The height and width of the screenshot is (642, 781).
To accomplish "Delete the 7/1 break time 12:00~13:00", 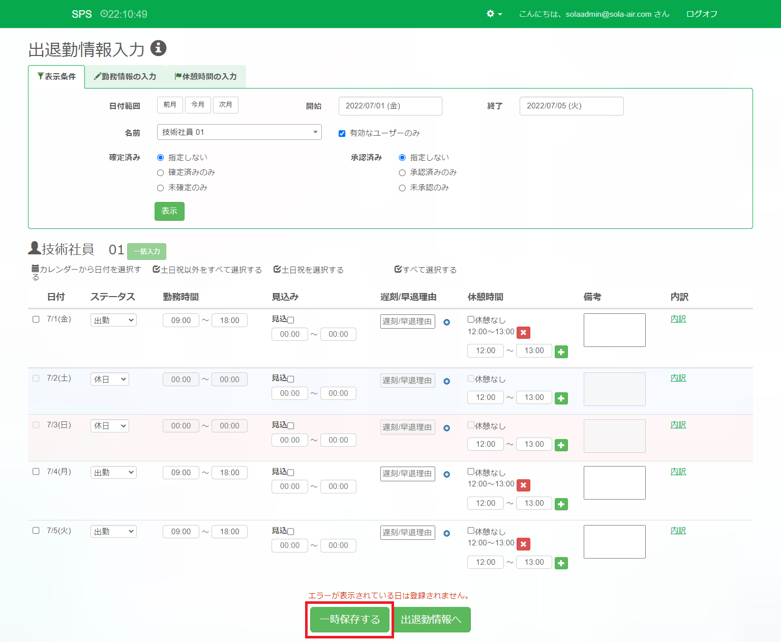I will point(523,333).
